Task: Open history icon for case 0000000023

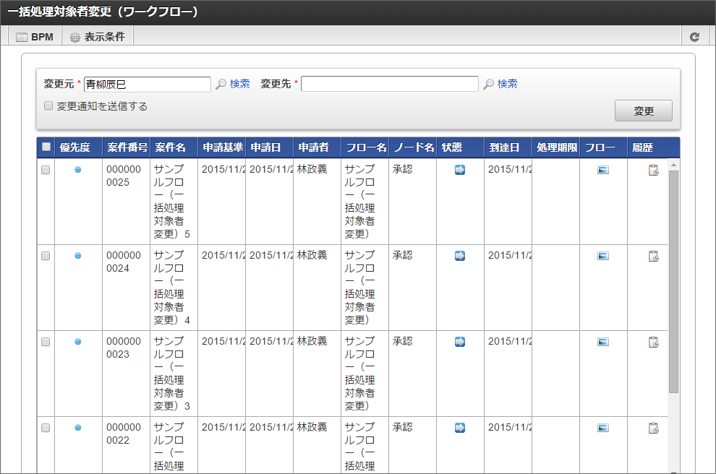Action: (x=653, y=342)
